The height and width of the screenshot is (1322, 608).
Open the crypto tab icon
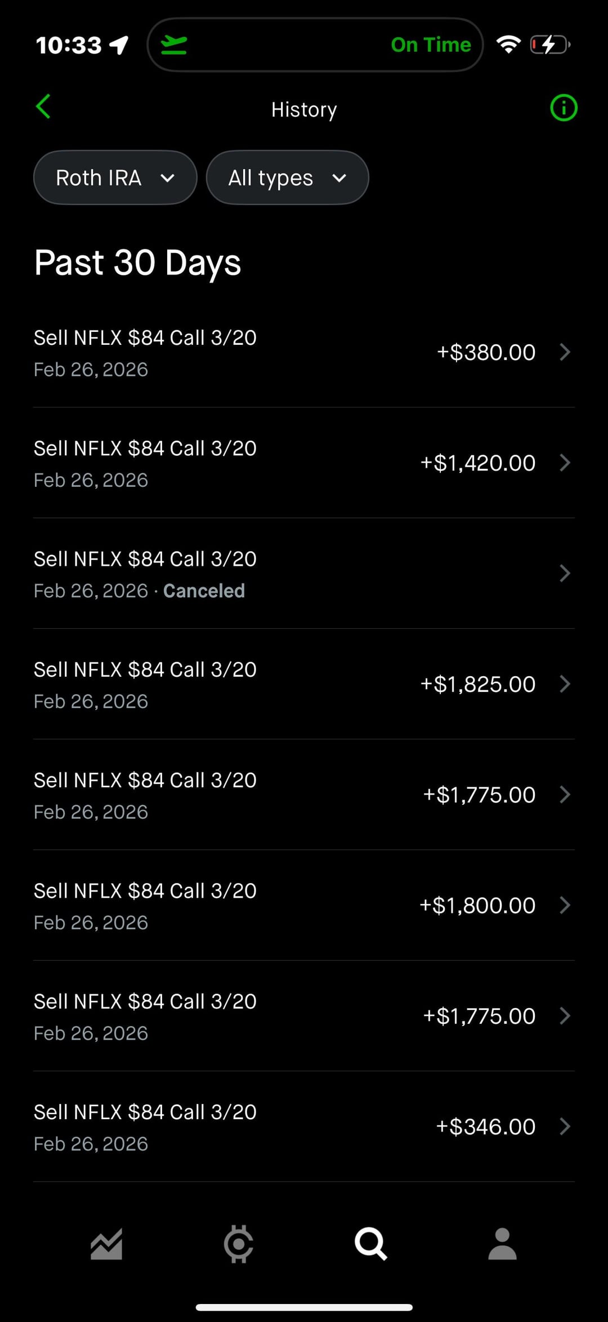click(238, 1244)
